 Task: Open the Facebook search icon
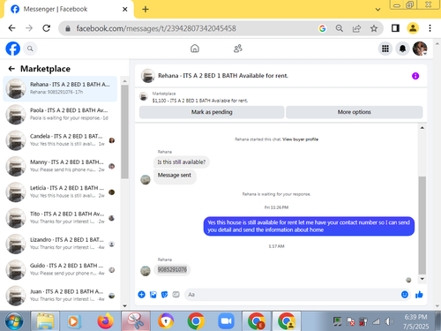(x=30, y=49)
